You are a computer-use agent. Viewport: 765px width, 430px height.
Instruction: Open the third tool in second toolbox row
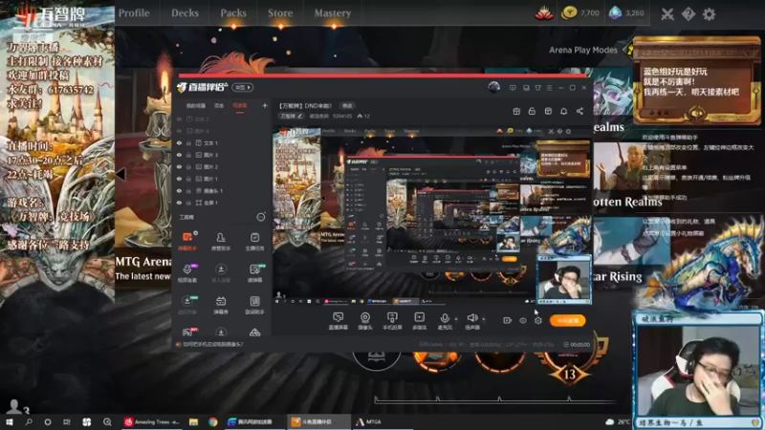click(x=254, y=273)
